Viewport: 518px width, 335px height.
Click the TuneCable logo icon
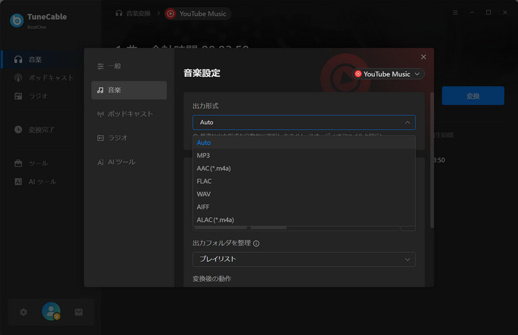click(17, 21)
